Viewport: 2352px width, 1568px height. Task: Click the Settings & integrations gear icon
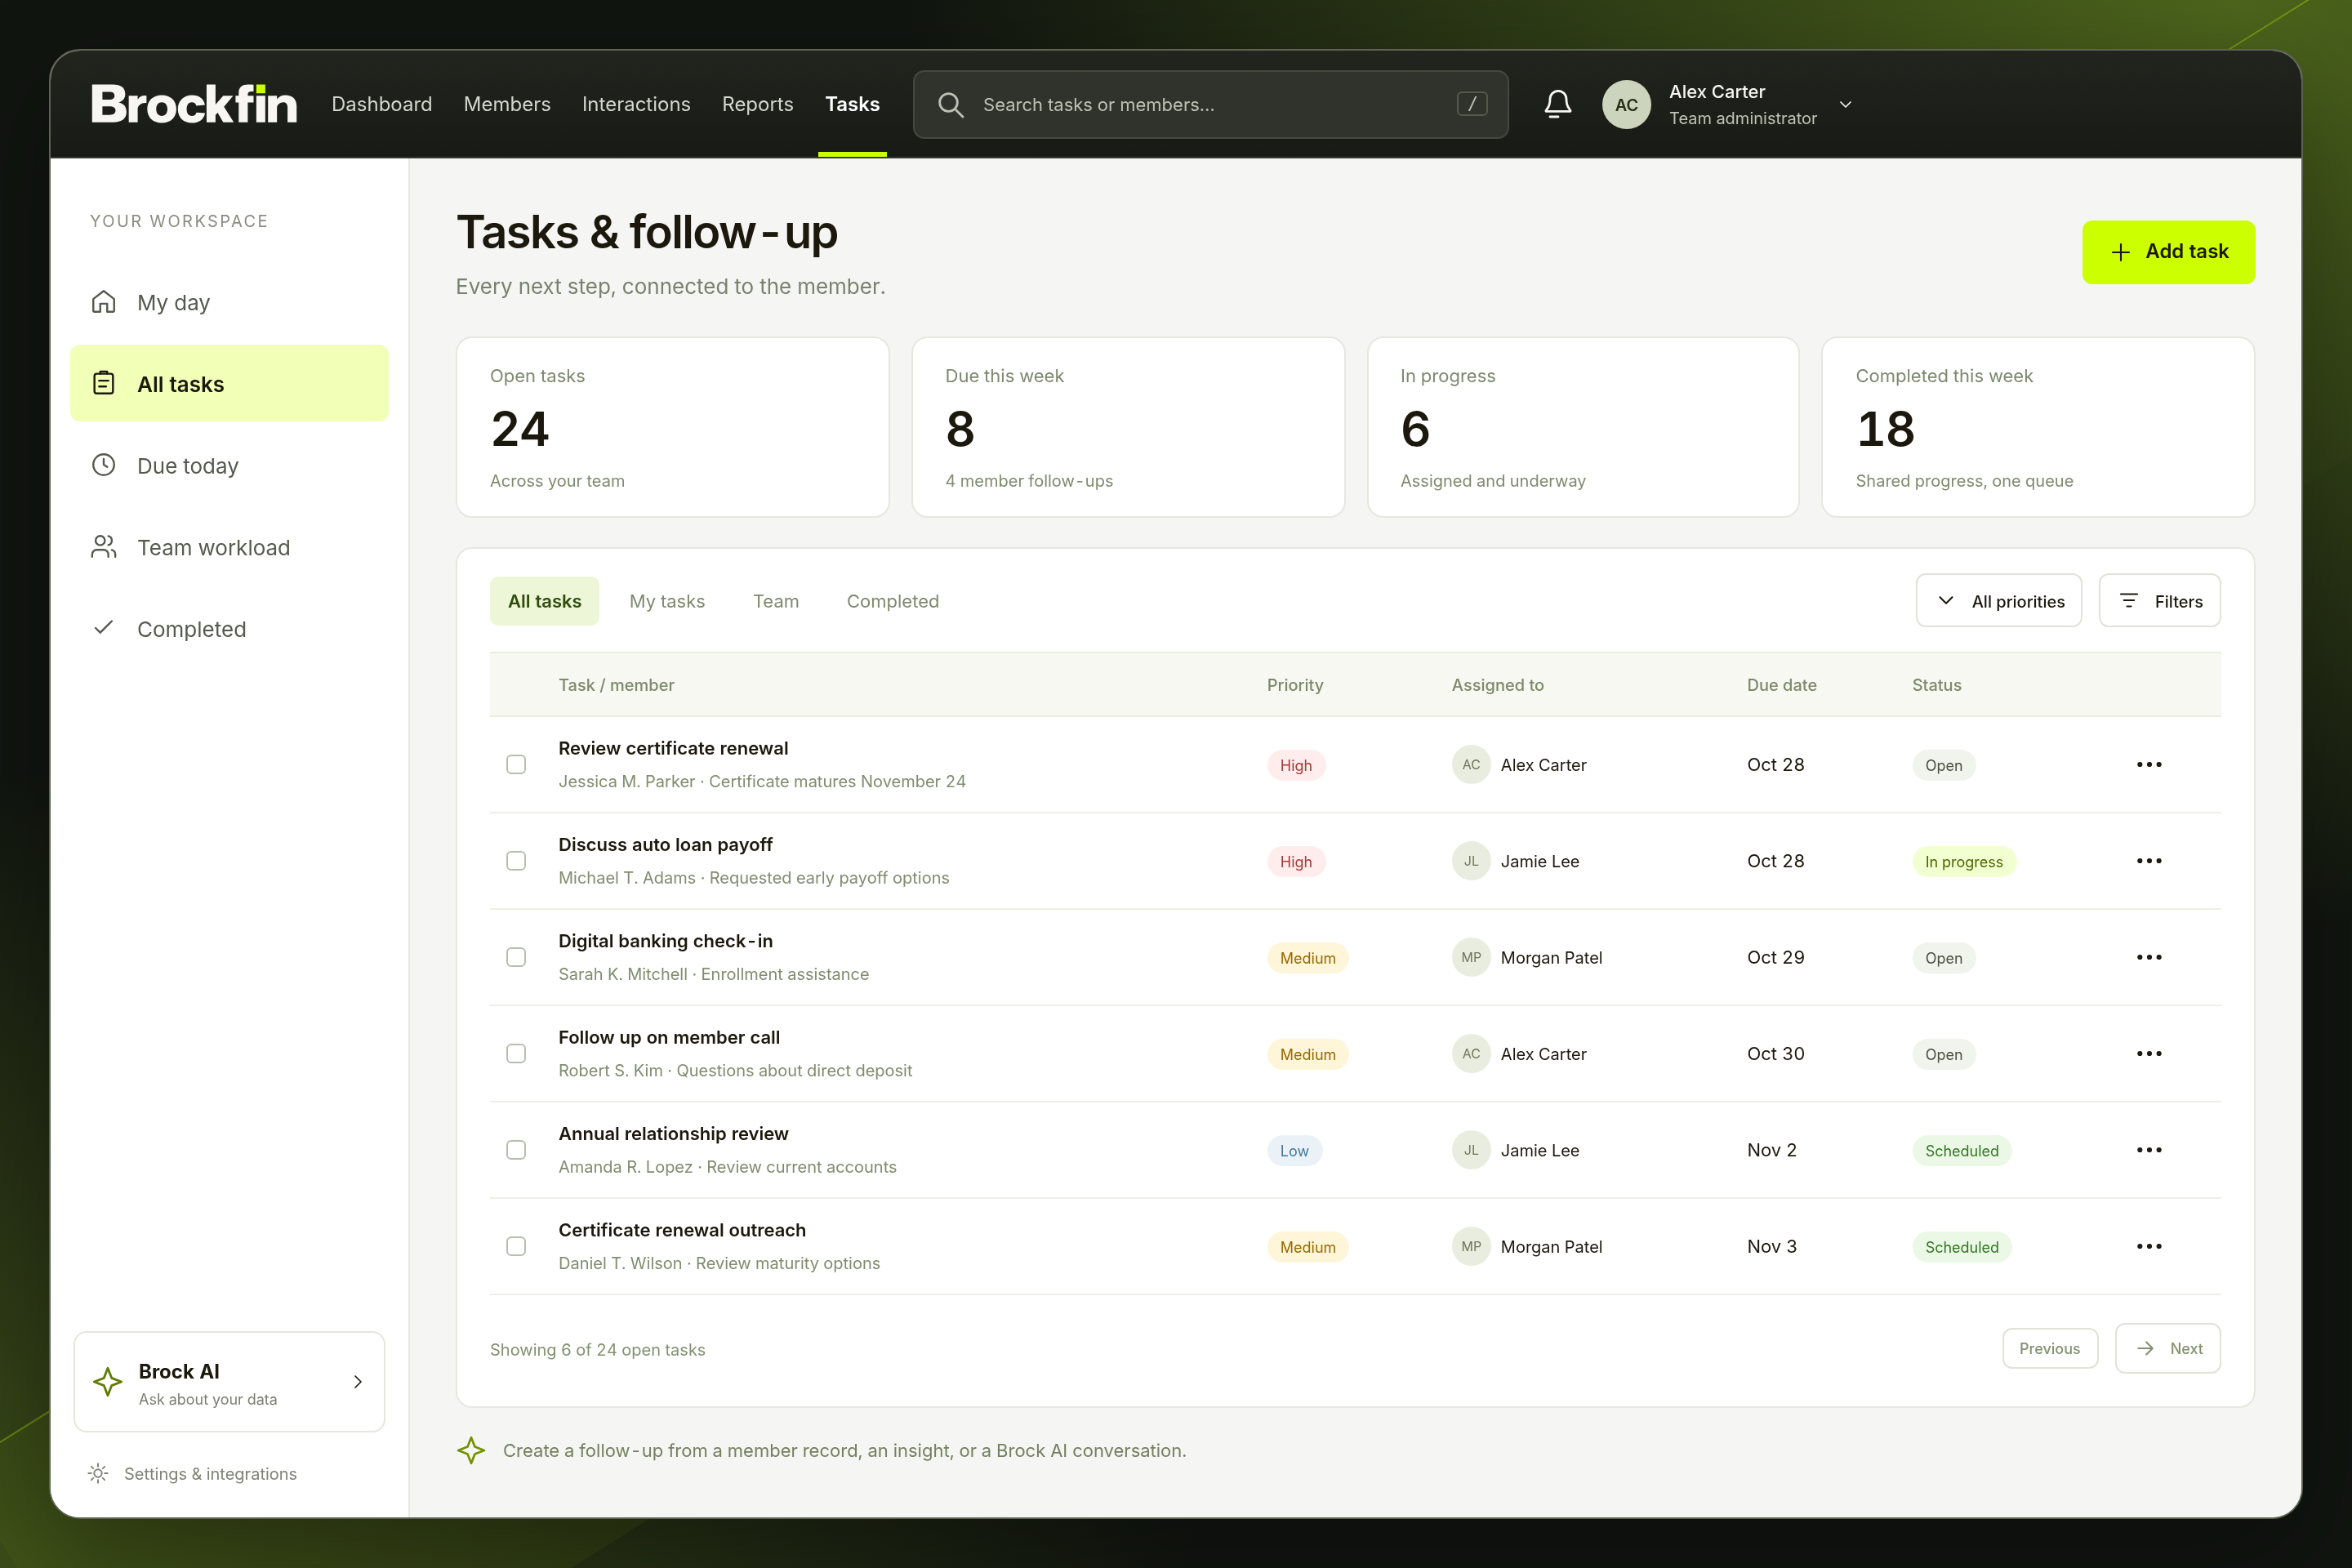click(98, 1473)
